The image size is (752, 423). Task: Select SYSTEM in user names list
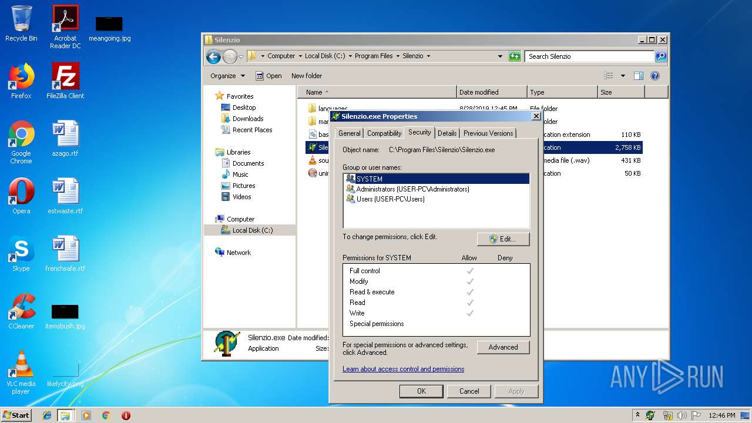(x=437, y=179)
